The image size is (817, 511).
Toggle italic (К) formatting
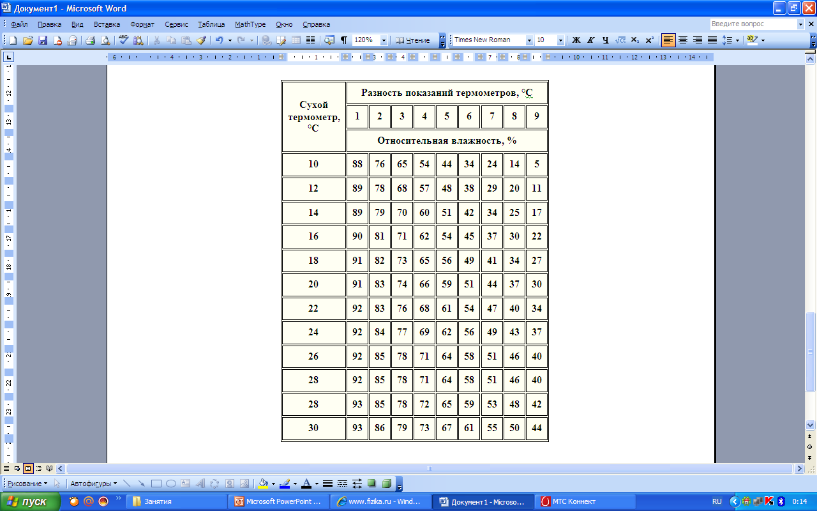tap(590, 40)
